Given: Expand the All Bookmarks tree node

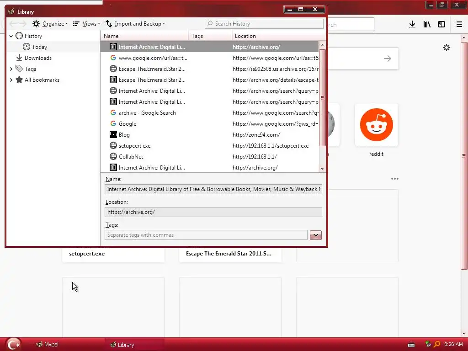Looking at the screenshot, I should point(11,80).
